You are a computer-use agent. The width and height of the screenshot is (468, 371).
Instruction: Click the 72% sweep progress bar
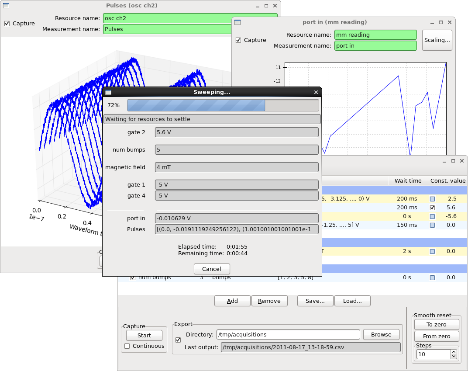[x=223, y=105]
